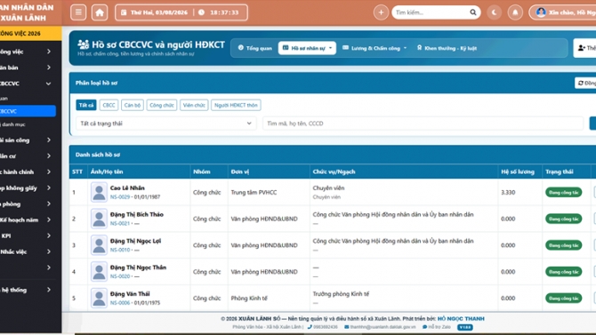Click Hỗ trợ Zalo footer link

pos(437,327)
